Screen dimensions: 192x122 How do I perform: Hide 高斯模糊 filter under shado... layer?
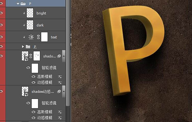point(33,77)
